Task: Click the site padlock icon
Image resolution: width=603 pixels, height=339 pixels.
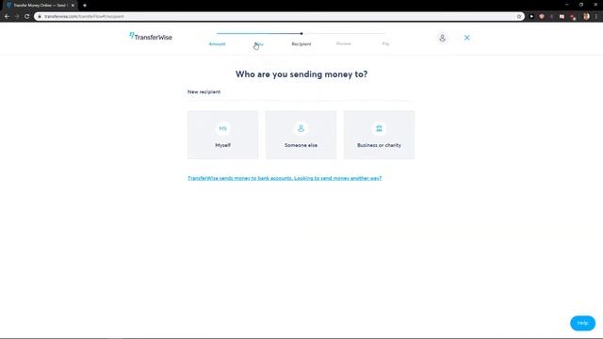Action: [40, 17]
